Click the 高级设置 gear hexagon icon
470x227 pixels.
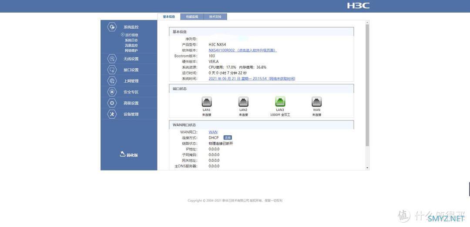112,103
